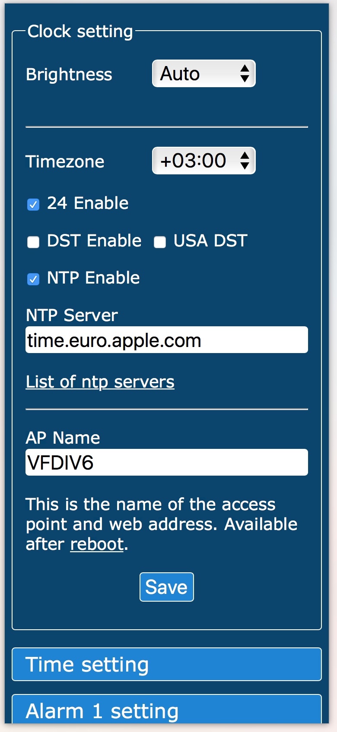The image size is (337, 732).
Task: Click the Brightness selector arrows
Action: point(245,73)
